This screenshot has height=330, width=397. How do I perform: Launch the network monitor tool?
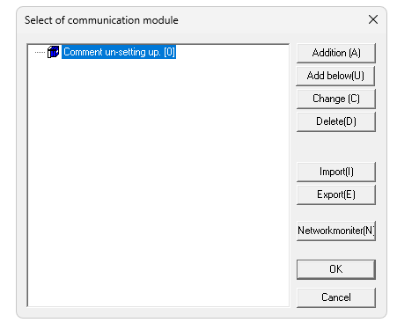[x=336, y=231]
